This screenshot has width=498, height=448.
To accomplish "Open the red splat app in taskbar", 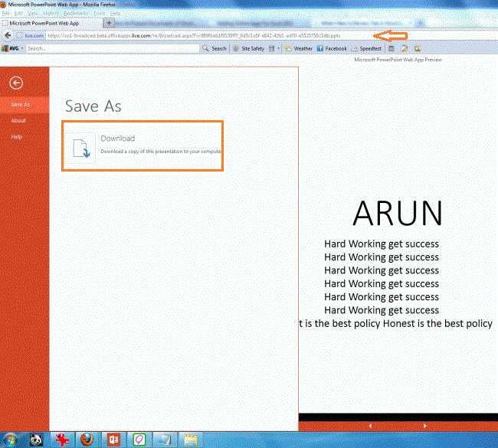I will tap(62, 440).
